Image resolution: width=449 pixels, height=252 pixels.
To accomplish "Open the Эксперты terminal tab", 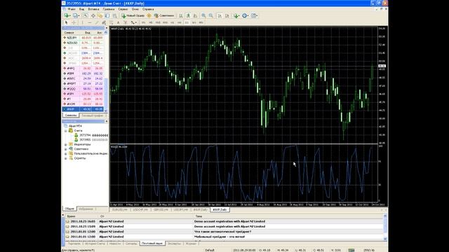I will 174,244.
